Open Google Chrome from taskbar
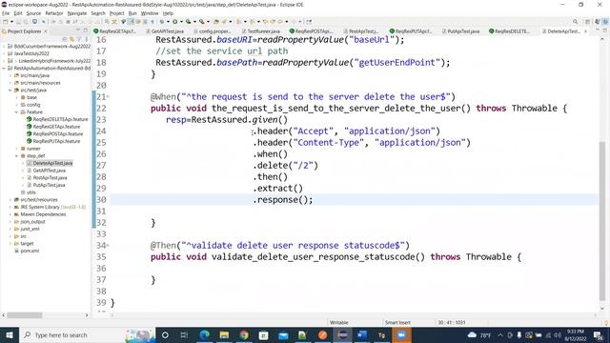 244,334
